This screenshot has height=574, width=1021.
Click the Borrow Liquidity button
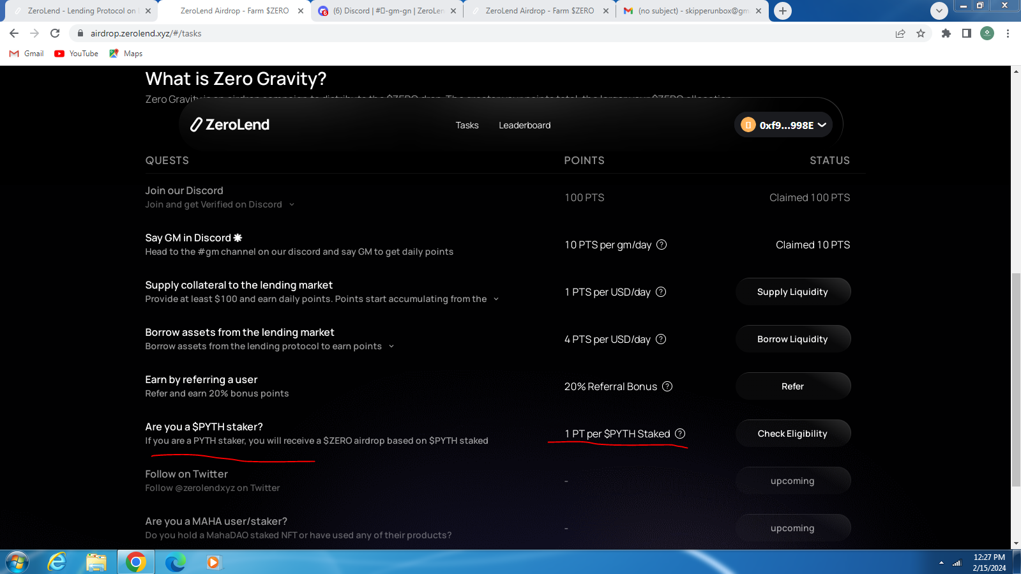click(x=792, y=339)
